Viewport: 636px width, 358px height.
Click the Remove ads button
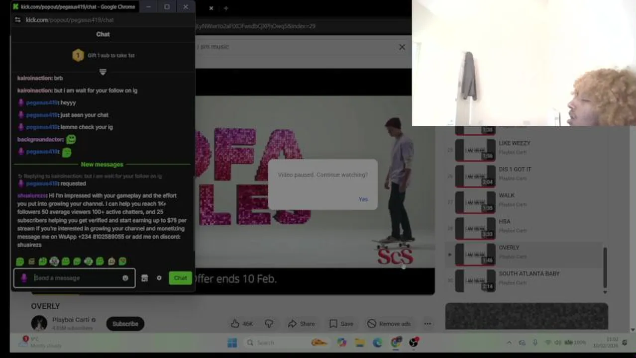pos(389,324)
